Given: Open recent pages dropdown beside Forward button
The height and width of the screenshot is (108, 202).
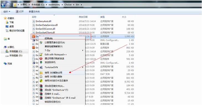Looking at the screenshot, I should [12, 5].
